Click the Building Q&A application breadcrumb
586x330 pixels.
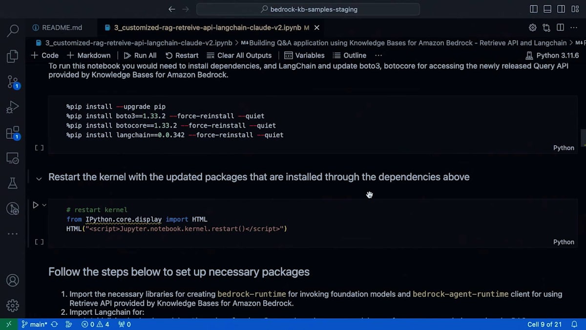[x=404, y=43]
